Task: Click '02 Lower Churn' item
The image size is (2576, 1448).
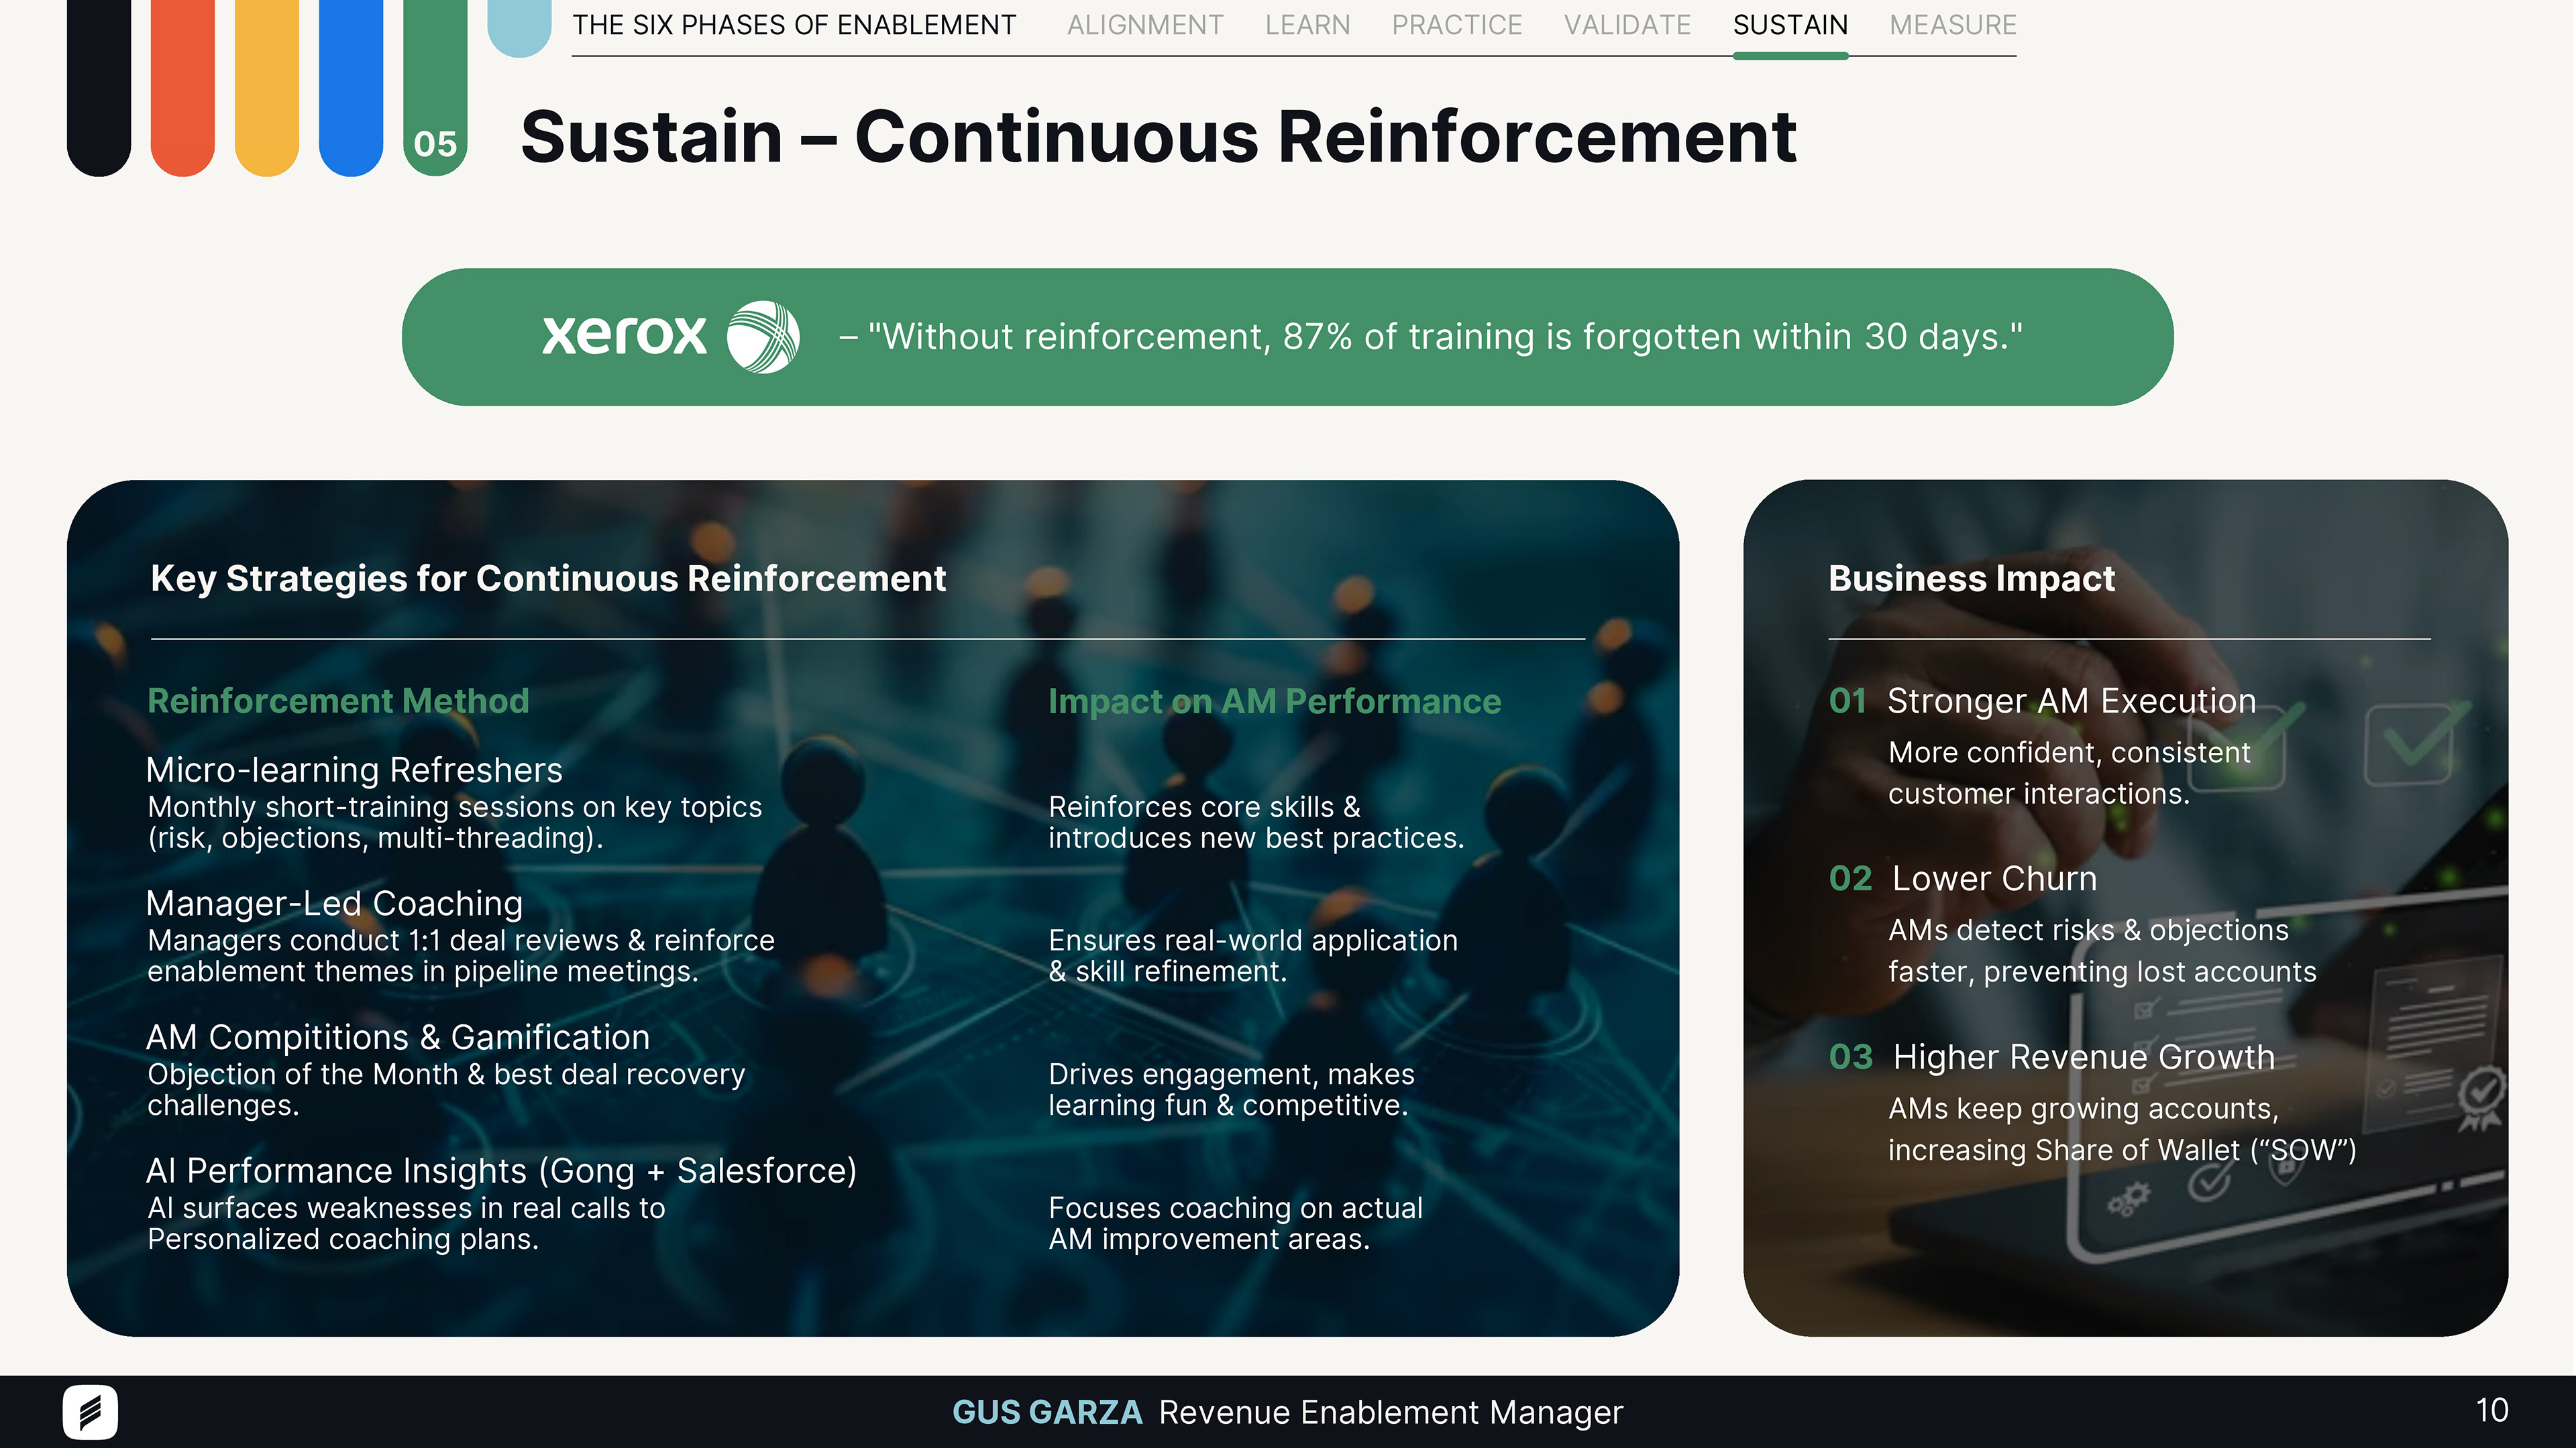Action: click(1962, 878)
